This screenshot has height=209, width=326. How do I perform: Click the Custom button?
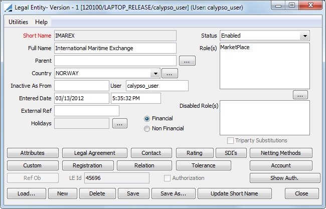pos(33,165)
